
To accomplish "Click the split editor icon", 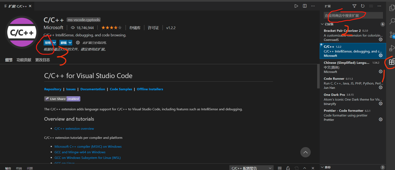I will click(304, 6).
